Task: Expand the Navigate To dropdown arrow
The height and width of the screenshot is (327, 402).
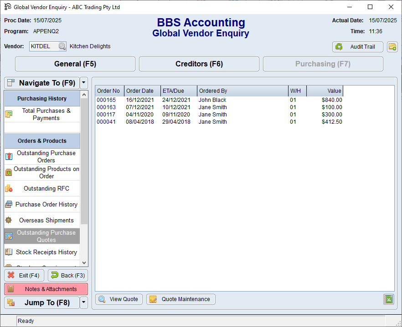Action: (83, 83)
